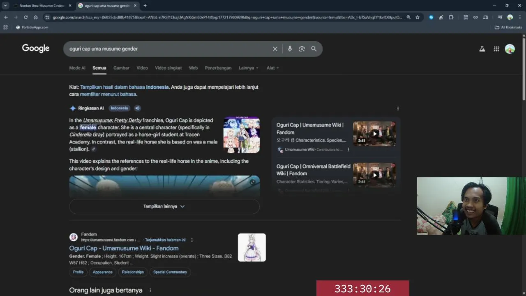Close the oguri cap uma musume tab
This screenshot has width=526, height=296.
click(x=135, y=6)
